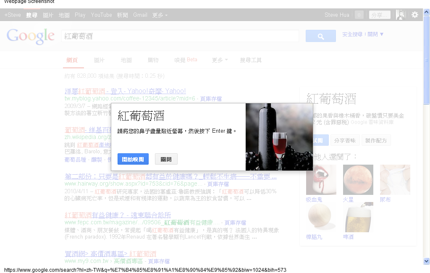The height and width of the screenshot is (273, 430).
Task: Click Steve Hua account name
Action: pyautogui.click(x=337, y=15)
